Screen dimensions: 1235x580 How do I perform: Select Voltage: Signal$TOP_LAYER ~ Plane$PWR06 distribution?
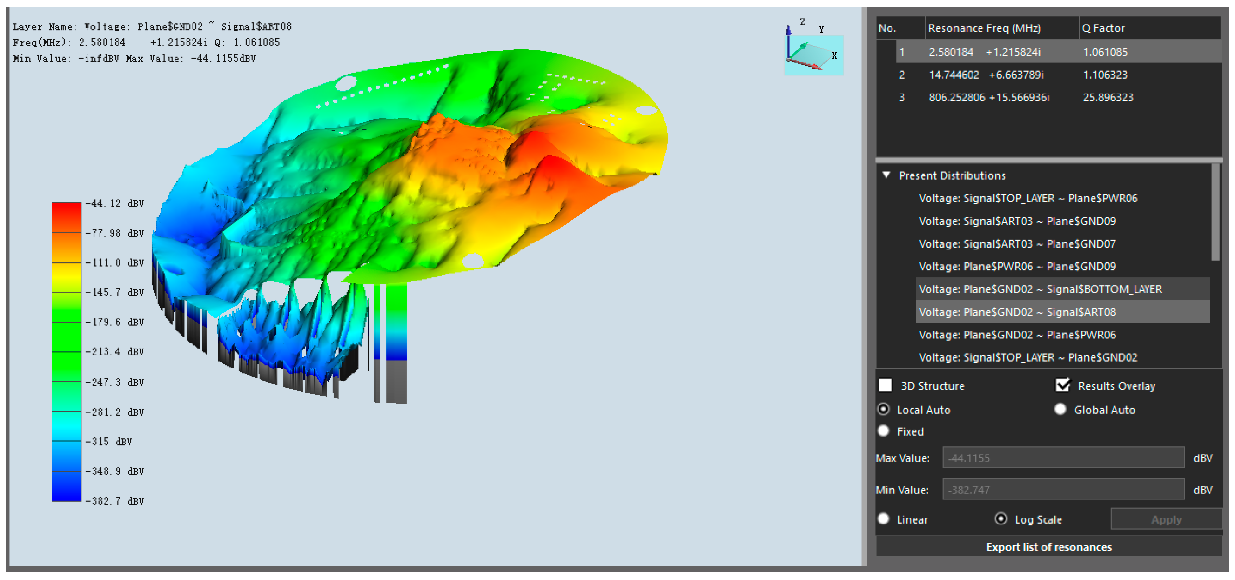point(1028,199)
